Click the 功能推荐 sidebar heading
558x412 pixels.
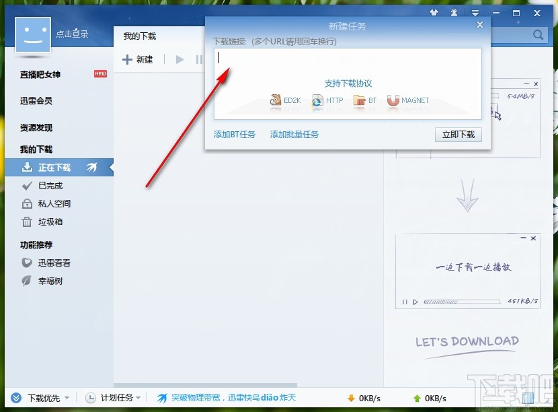click(36, 245)
